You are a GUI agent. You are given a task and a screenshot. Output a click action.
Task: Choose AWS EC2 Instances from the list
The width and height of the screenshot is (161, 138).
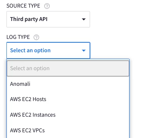(68, 115)
